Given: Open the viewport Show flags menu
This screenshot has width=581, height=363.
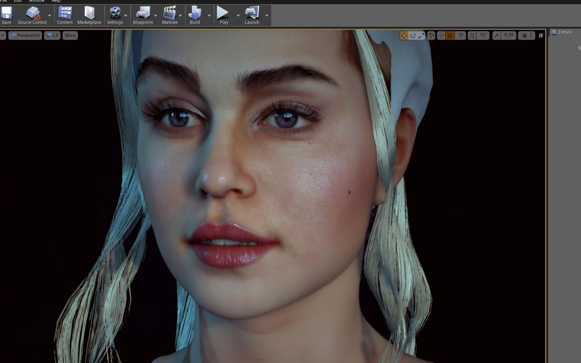Looking at the screenshot, I should (x=70, y=35).
